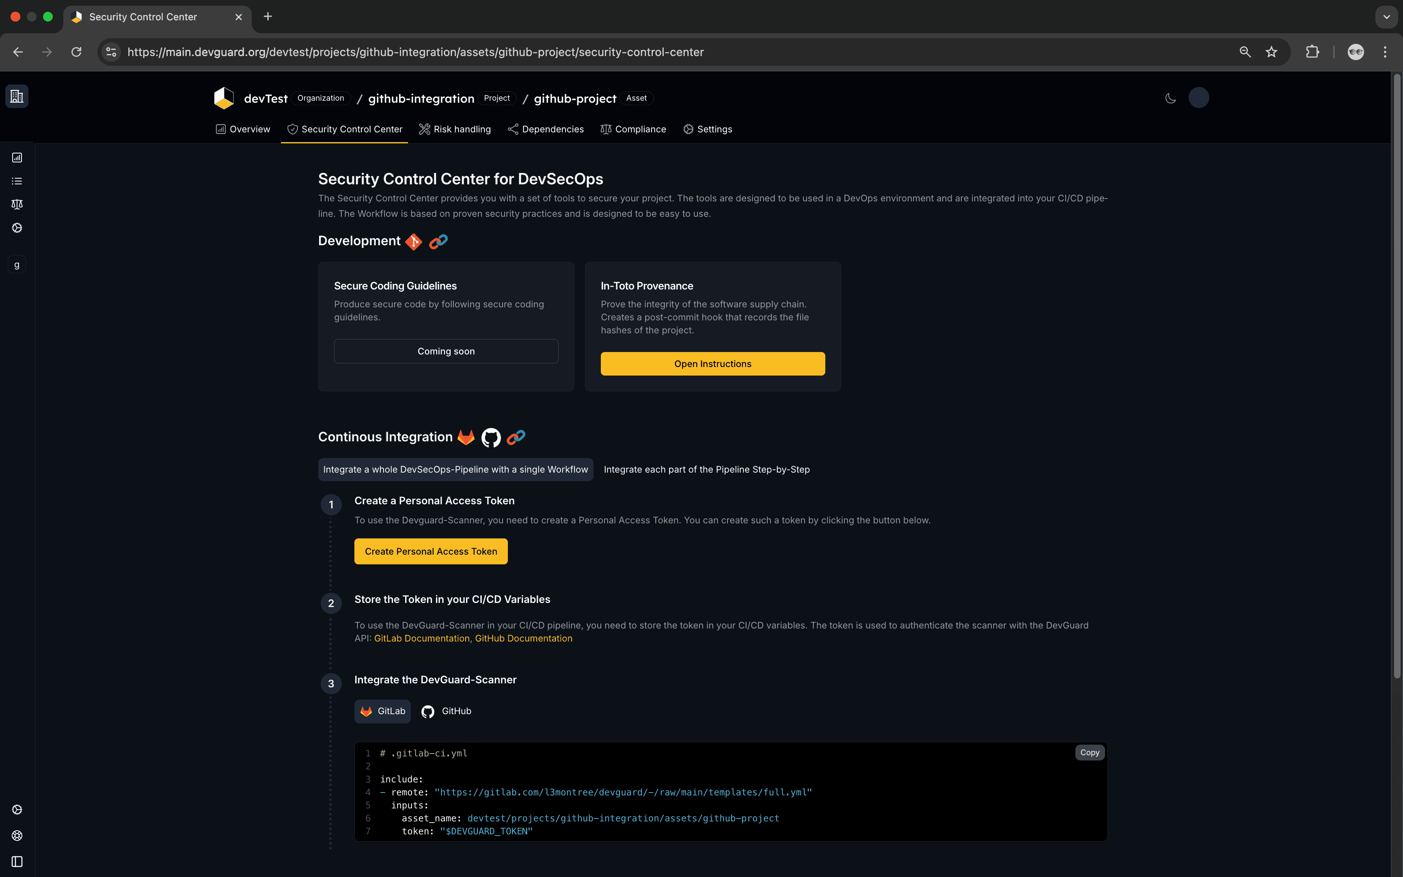Open the Overview chart icon in left sidebar
The image size is (1403, 877).
point(16,157)
